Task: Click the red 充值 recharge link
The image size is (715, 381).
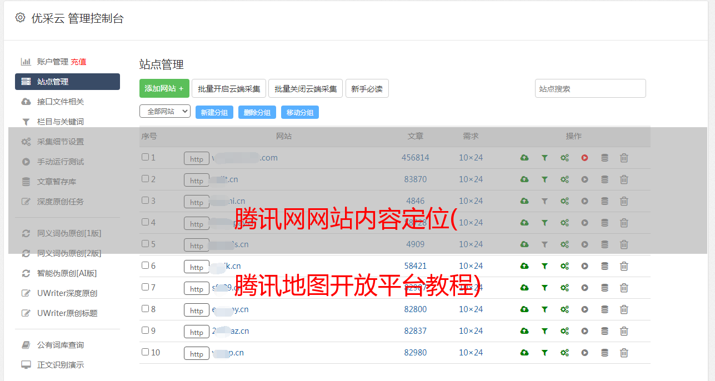Action: (x=78, y=62)
